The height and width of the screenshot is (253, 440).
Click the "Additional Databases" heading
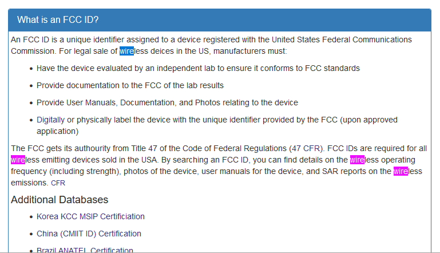(60, 200)
